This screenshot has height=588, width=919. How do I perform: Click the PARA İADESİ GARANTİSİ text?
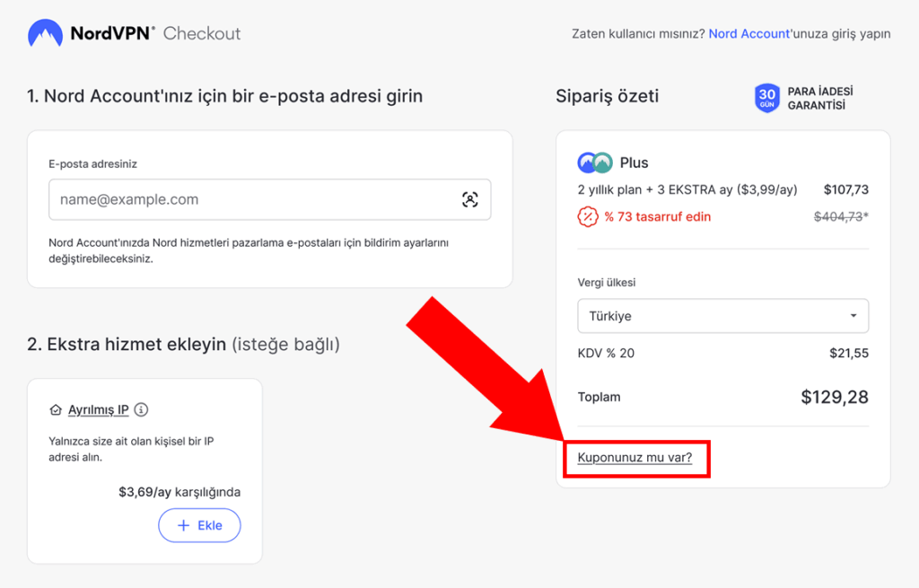click(819, 98)
